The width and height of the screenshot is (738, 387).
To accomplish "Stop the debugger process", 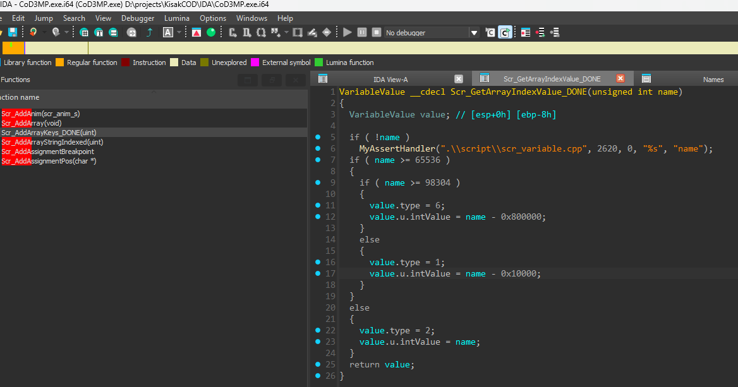I will tap(377, 32).
